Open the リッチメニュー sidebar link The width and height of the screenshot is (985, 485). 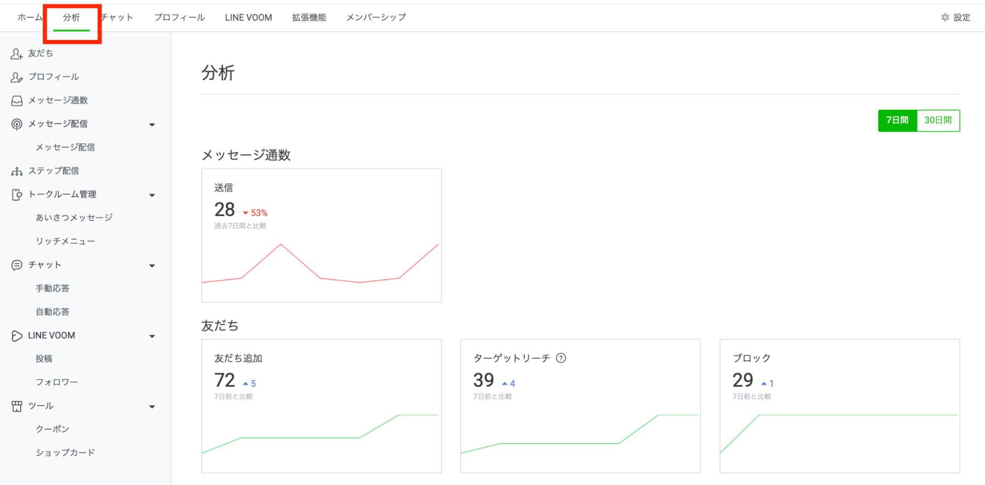point(65,242)
